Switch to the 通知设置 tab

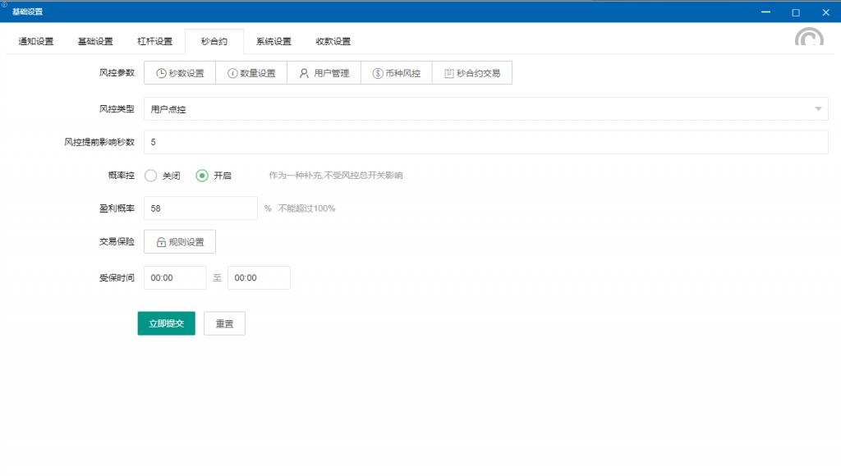coord(36,42)
